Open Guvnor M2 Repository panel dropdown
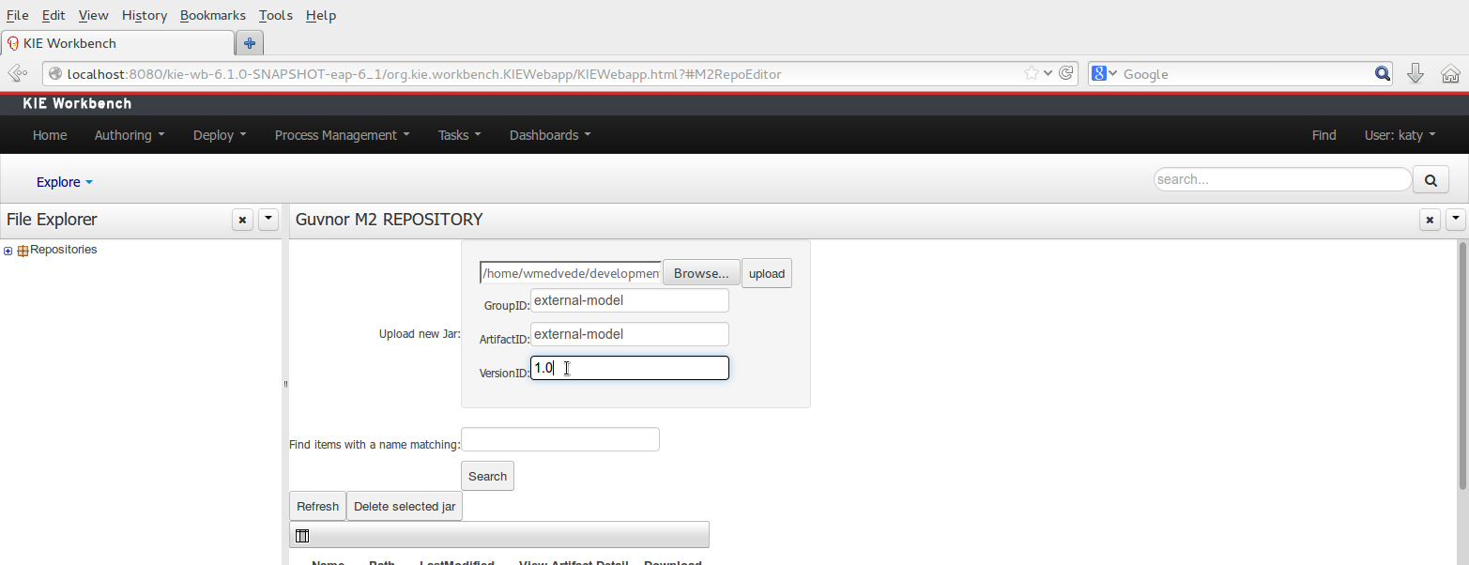 pos(1456,220)
